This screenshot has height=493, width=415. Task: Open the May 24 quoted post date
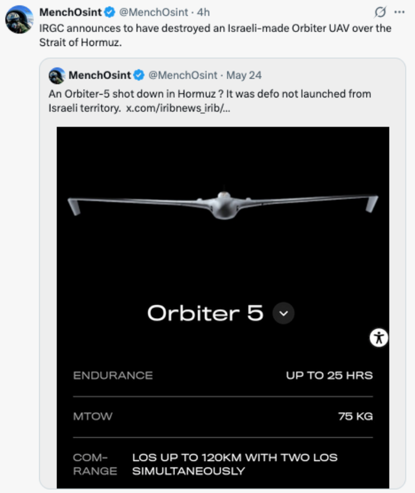(x=244, y=75)
